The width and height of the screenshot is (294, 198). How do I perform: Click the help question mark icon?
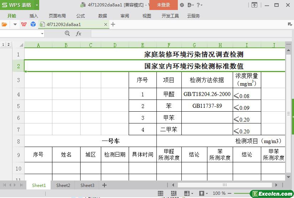198,5
